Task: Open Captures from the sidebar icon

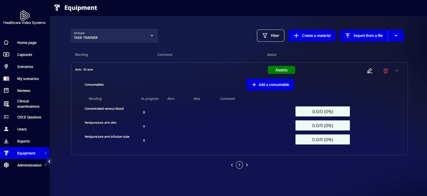Action: click(x=6, y=54)
